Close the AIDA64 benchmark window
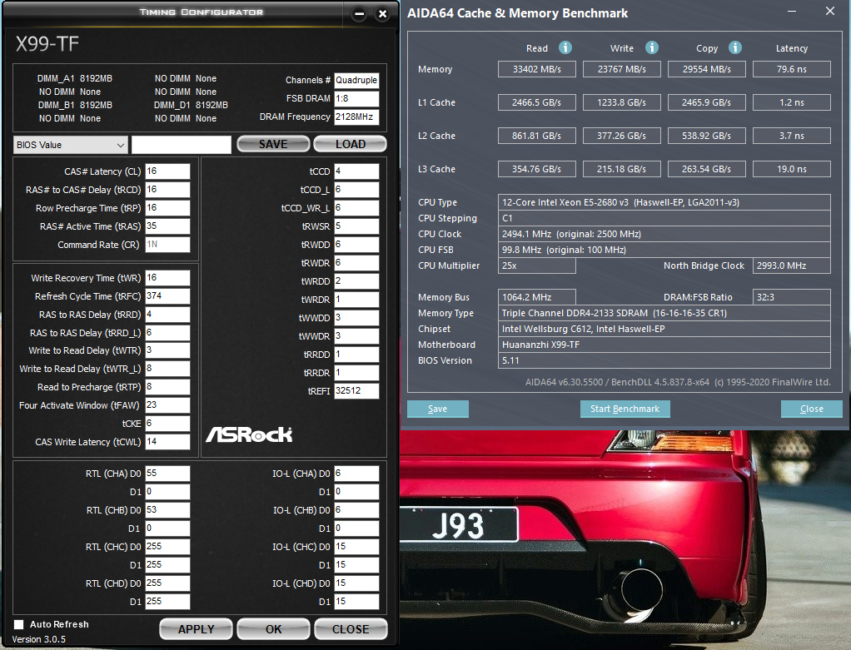 coord(829,12)
